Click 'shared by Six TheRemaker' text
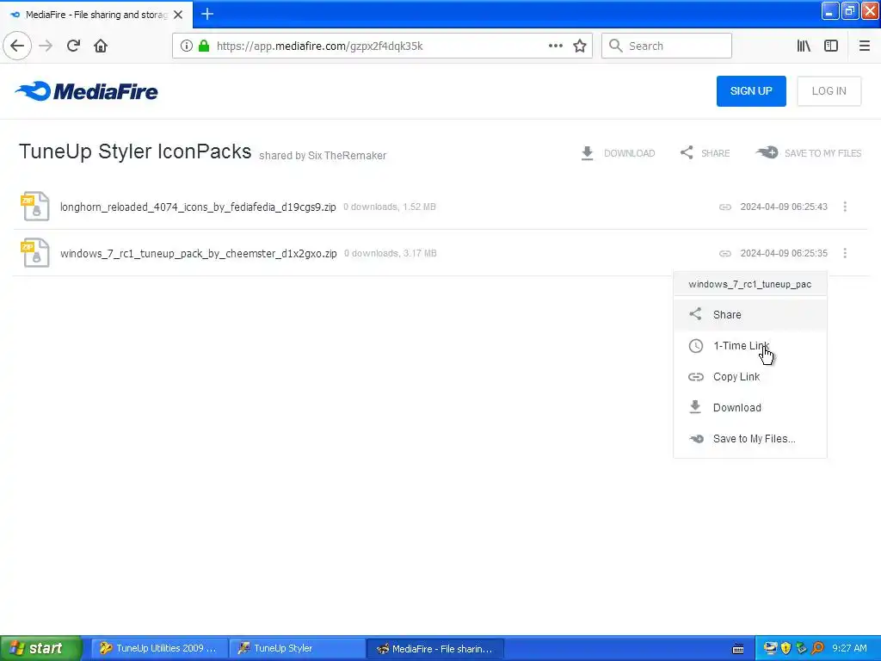 pos(323,156)
